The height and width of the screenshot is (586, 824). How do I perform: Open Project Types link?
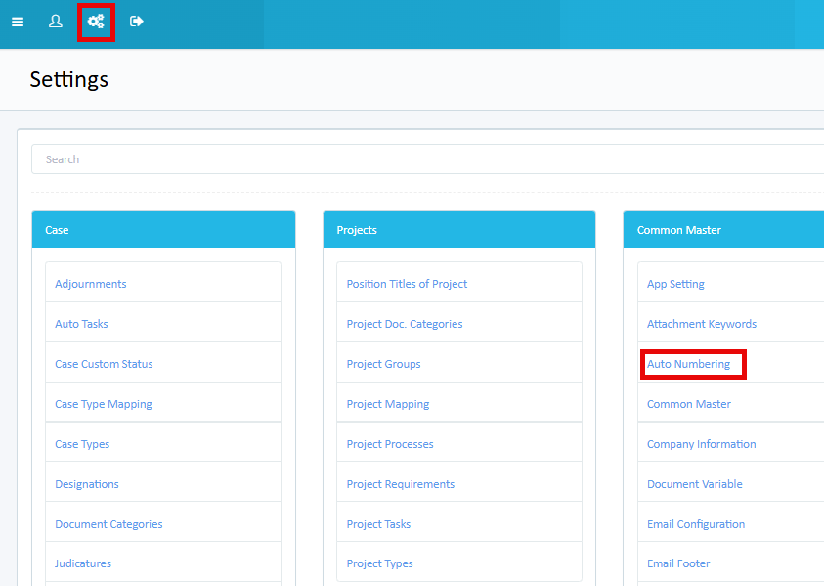[379, 563]
